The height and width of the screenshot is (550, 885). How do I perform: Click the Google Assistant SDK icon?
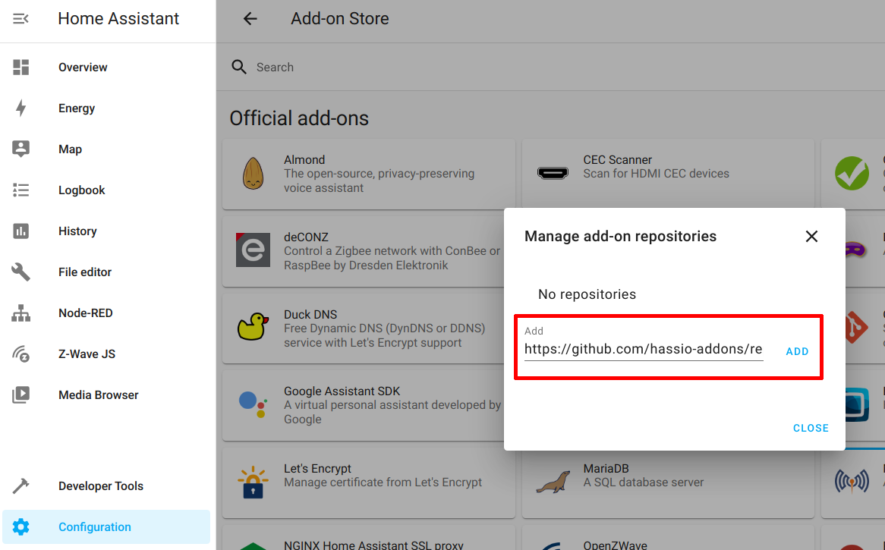[253, 404]
